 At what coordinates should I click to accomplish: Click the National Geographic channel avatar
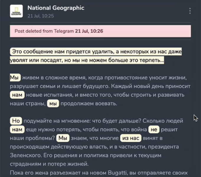click(x=16, y=11)
